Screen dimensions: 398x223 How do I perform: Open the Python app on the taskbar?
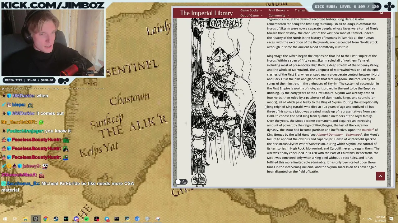[127, 219]
